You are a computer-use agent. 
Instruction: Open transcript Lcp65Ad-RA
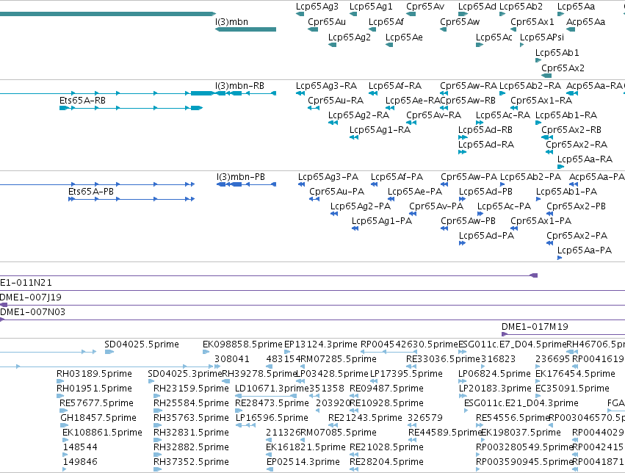click(486, 145)
